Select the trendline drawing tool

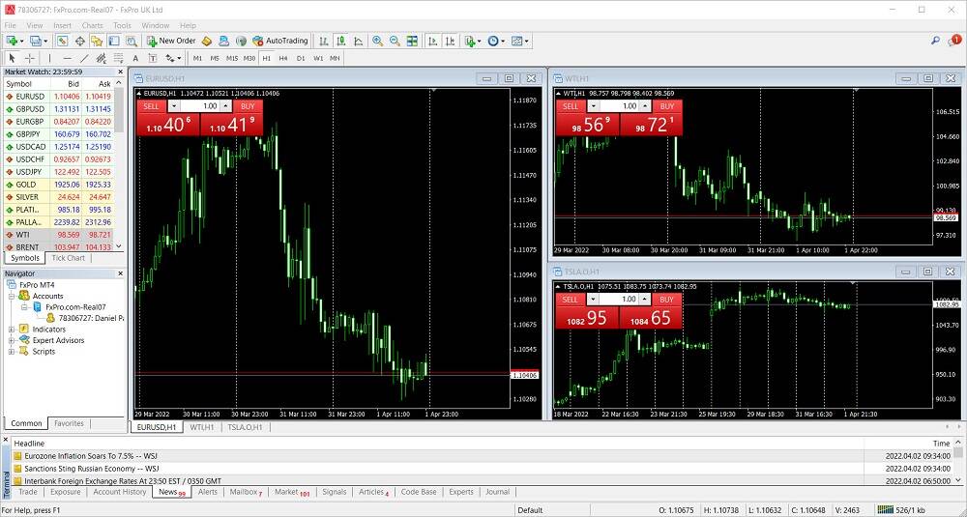click(84, 58)
